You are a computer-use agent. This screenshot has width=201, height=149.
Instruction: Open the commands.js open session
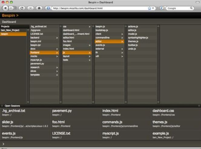126,124
